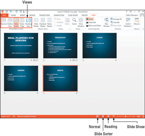
Task: Open Reading View from the ribbon
Action: coord(28,22)
